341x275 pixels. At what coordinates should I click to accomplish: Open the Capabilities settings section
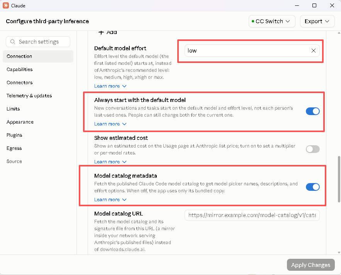pos(38,70)
